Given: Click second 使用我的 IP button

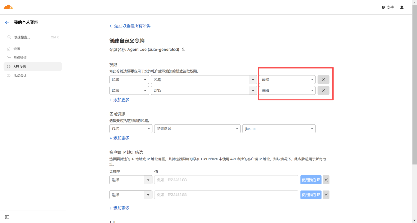Looking at the screenshot, I should point(311,195).
